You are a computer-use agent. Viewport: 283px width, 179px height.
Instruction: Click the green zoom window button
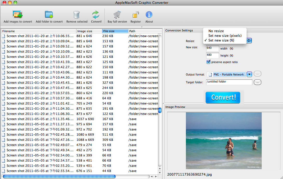click(x=15, y=3)
